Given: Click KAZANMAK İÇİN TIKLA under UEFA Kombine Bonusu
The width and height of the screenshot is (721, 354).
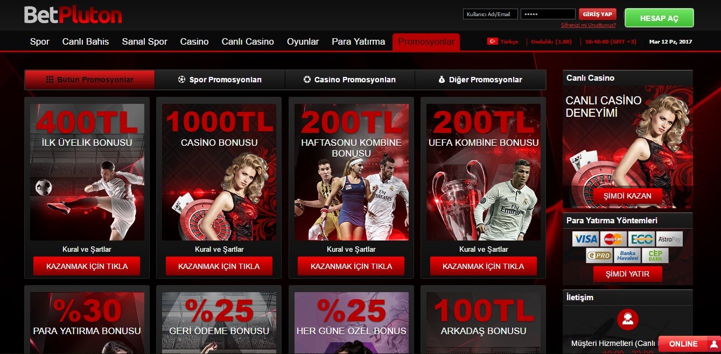Looking at the screenshot, I should [x=484, y=266].
